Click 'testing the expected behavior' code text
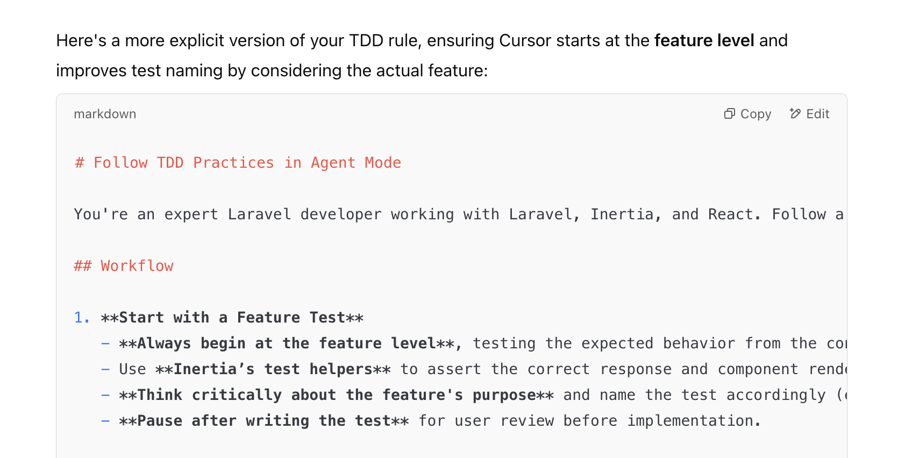Screen dimensions: 898x458 pyautogui.click(x=603, y=343)
